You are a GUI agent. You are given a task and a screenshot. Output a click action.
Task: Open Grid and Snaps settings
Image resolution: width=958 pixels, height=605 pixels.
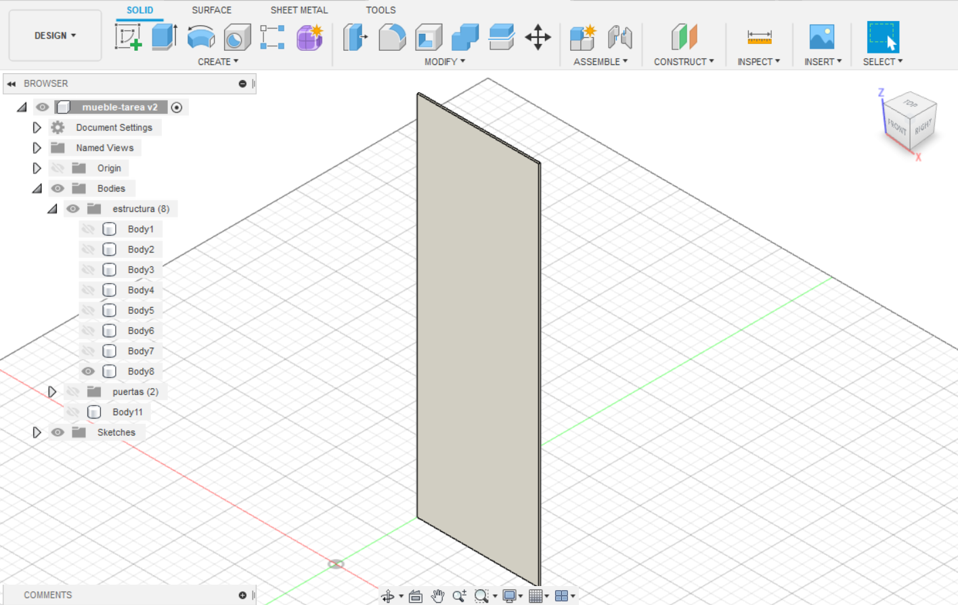pos(536,596)
